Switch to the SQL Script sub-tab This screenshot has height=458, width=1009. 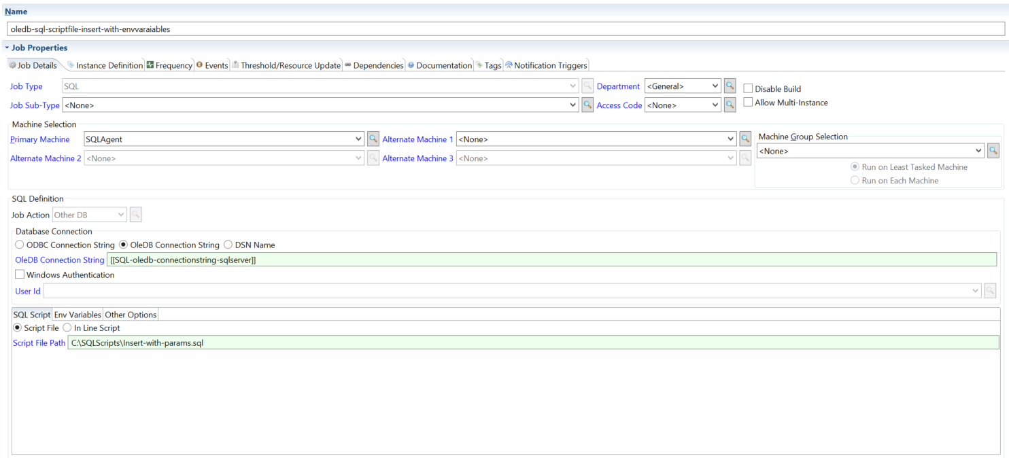32,315
